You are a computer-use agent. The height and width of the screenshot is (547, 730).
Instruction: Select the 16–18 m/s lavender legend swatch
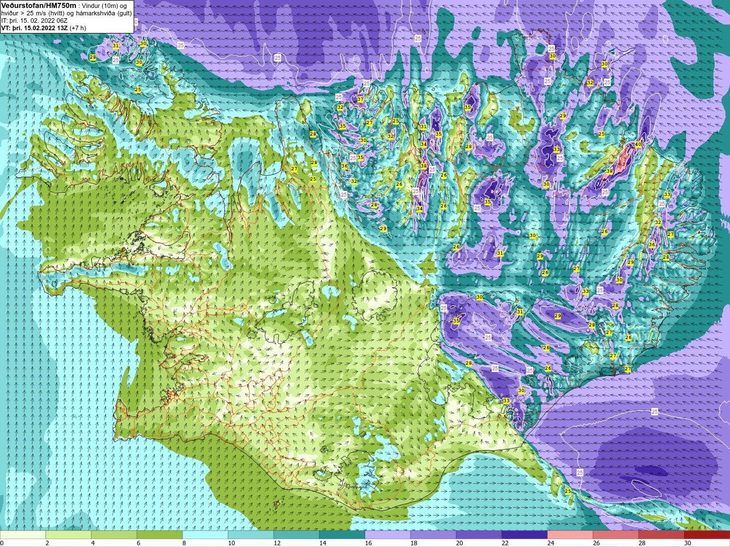coord(388,535)
